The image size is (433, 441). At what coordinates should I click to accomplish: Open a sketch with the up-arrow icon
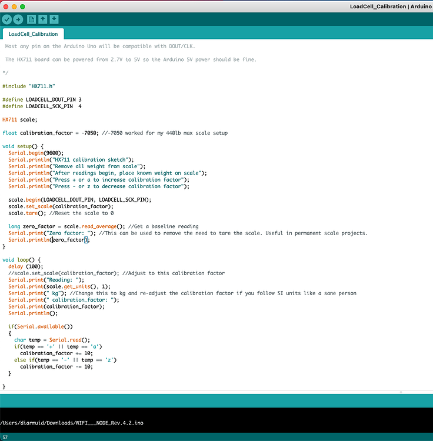43,19
